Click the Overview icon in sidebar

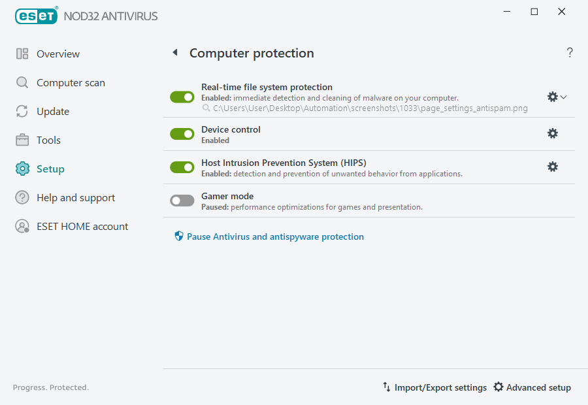click(x=22, y=54)
